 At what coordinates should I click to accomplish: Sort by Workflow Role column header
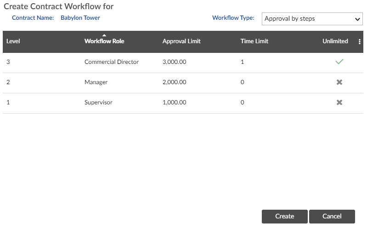(x=104, y=41)
